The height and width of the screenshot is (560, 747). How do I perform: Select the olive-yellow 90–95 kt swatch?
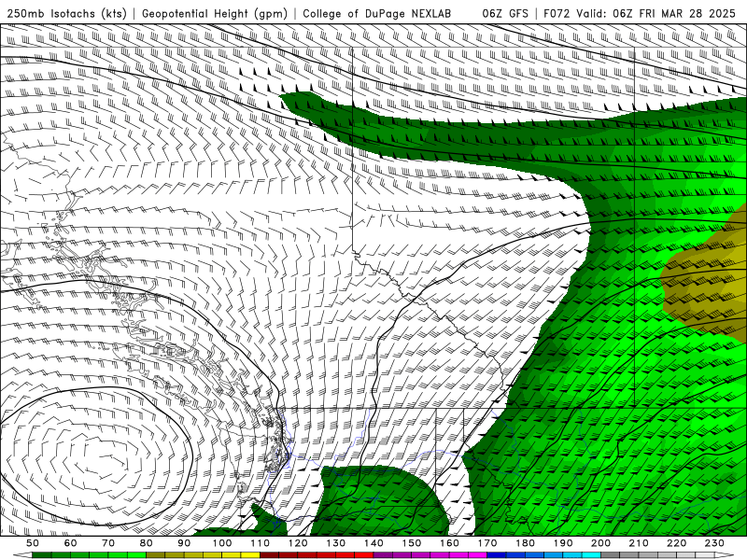click(193, 554)
